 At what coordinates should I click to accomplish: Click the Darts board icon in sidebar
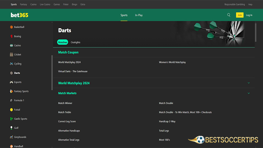[x=12, y=73]
